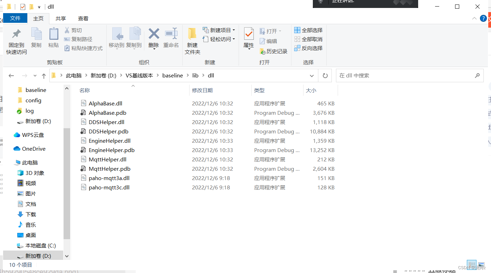The image size is (491, 273).
Task: Click navigation pane scrollbar down arrow
Action: (x=67, y=256)
